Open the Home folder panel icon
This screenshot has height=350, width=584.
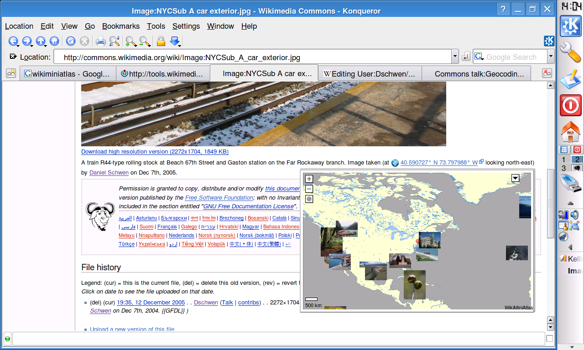pyautogui.click(x=570, y=132)
